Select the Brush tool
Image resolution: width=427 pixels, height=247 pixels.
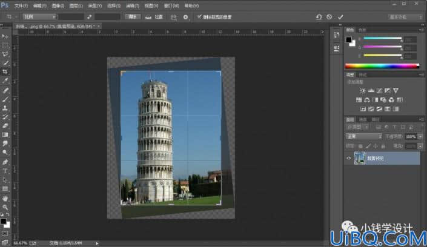click(5, 99)
